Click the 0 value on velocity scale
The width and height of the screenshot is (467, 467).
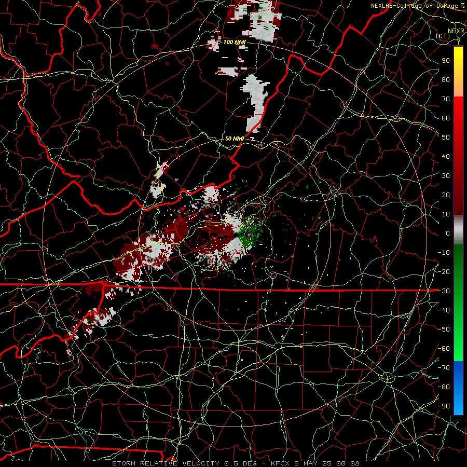click(x=448, y=233)
